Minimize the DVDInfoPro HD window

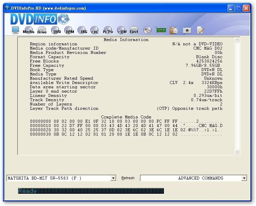[x=231, y=8]
